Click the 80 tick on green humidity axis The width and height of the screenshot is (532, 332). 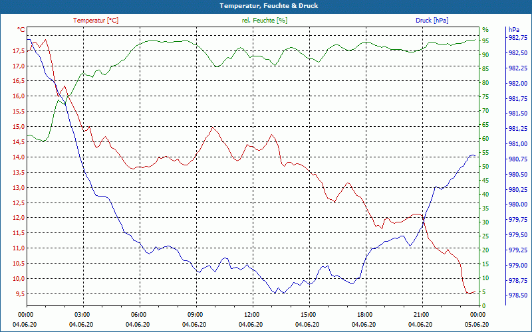tap(485, 82)
